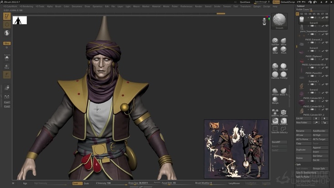Click the L.Sym local symmetry icon
The height and width of the screenshot is (188, 334).
7,97
